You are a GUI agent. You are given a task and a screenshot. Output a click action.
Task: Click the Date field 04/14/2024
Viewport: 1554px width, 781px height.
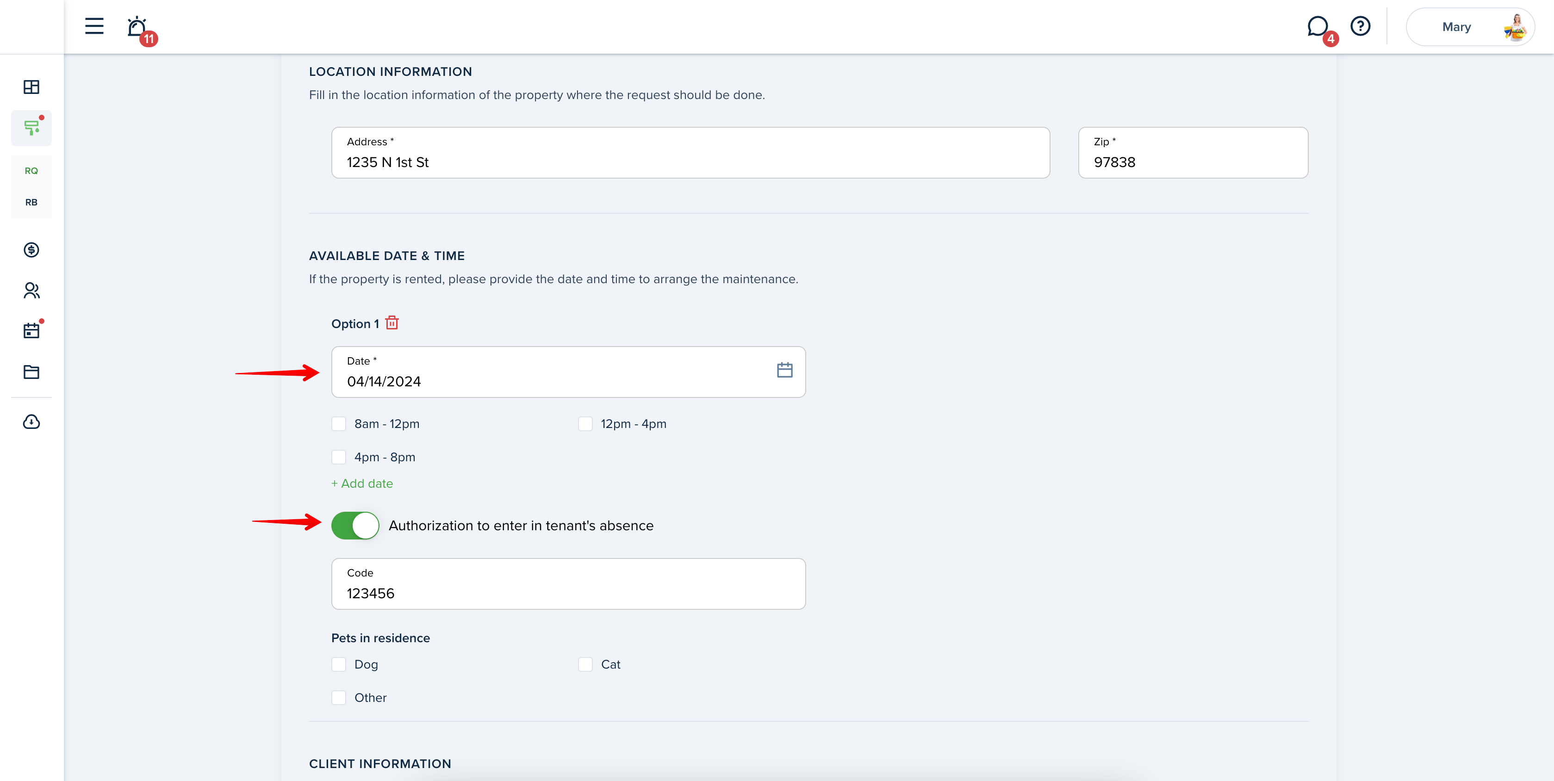pos(568,372)
